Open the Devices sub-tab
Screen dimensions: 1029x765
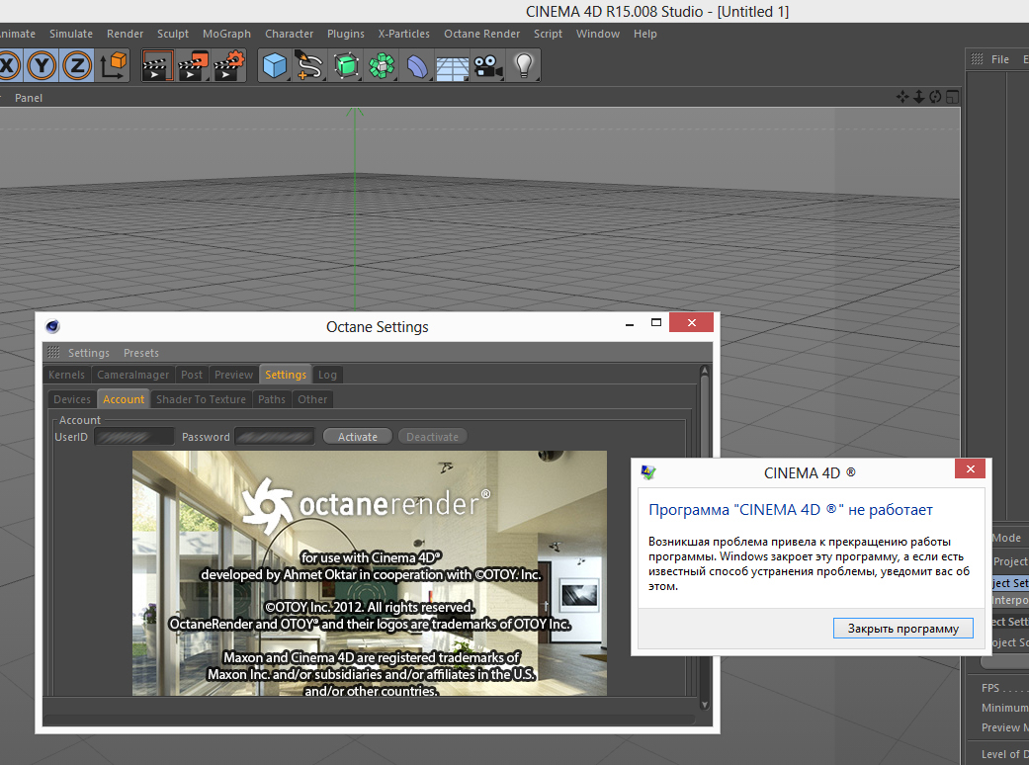coord(72,399)
